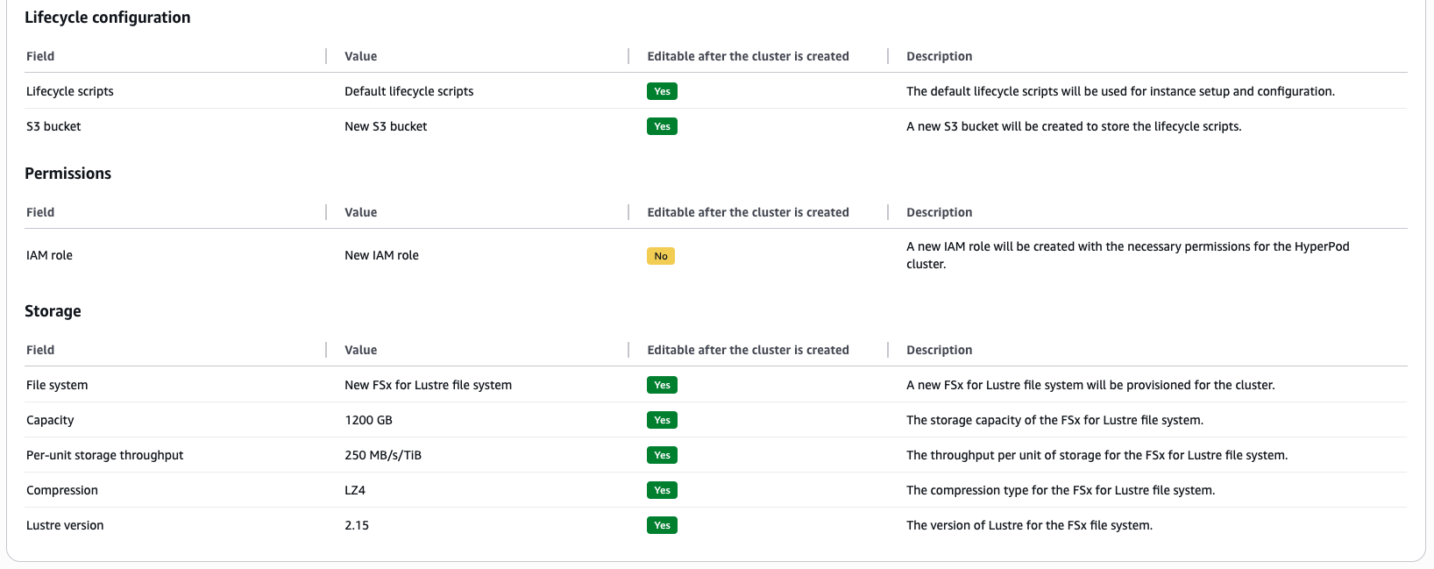Select the Lifecycle configuration section heading

pos(107,18)
